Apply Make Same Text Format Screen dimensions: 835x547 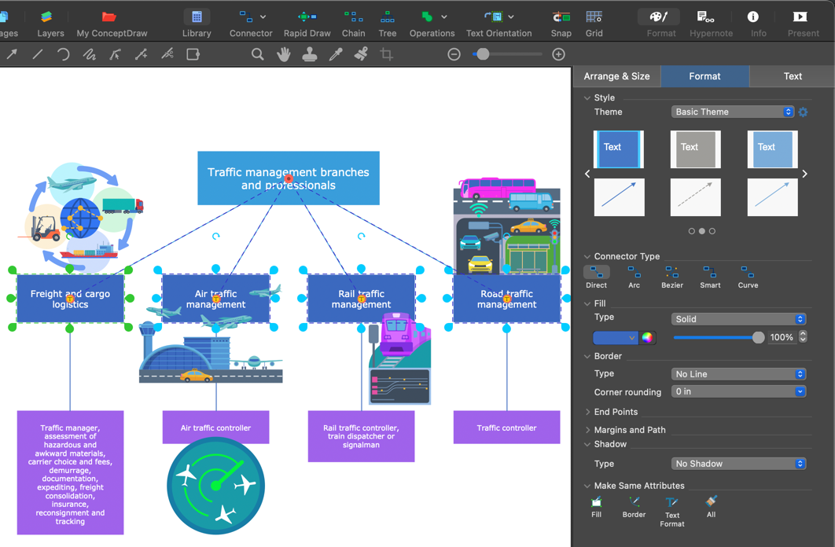point(672,512)
